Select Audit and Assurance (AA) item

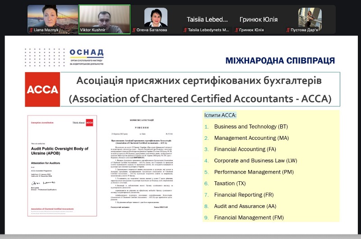click(245, 206)
